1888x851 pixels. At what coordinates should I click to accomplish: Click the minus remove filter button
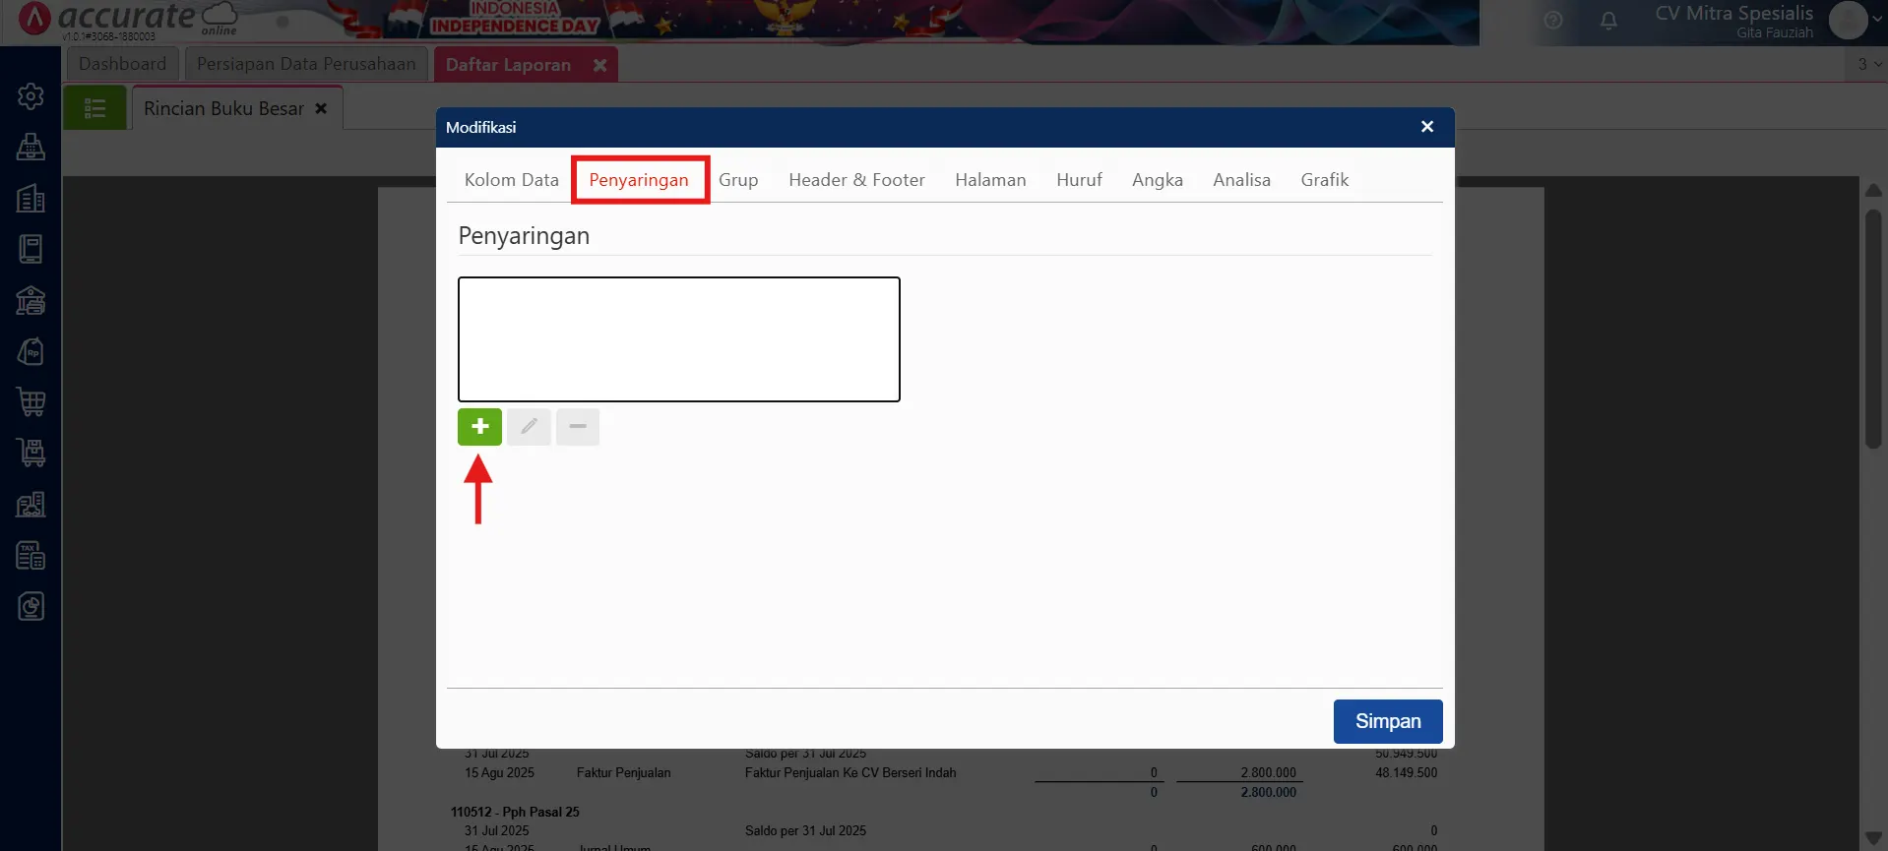(x=578, y=427)
